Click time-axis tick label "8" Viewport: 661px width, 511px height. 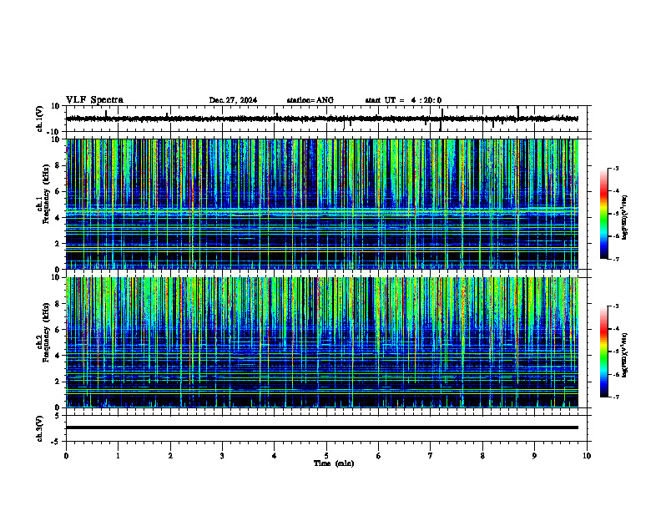click(482, 456)
